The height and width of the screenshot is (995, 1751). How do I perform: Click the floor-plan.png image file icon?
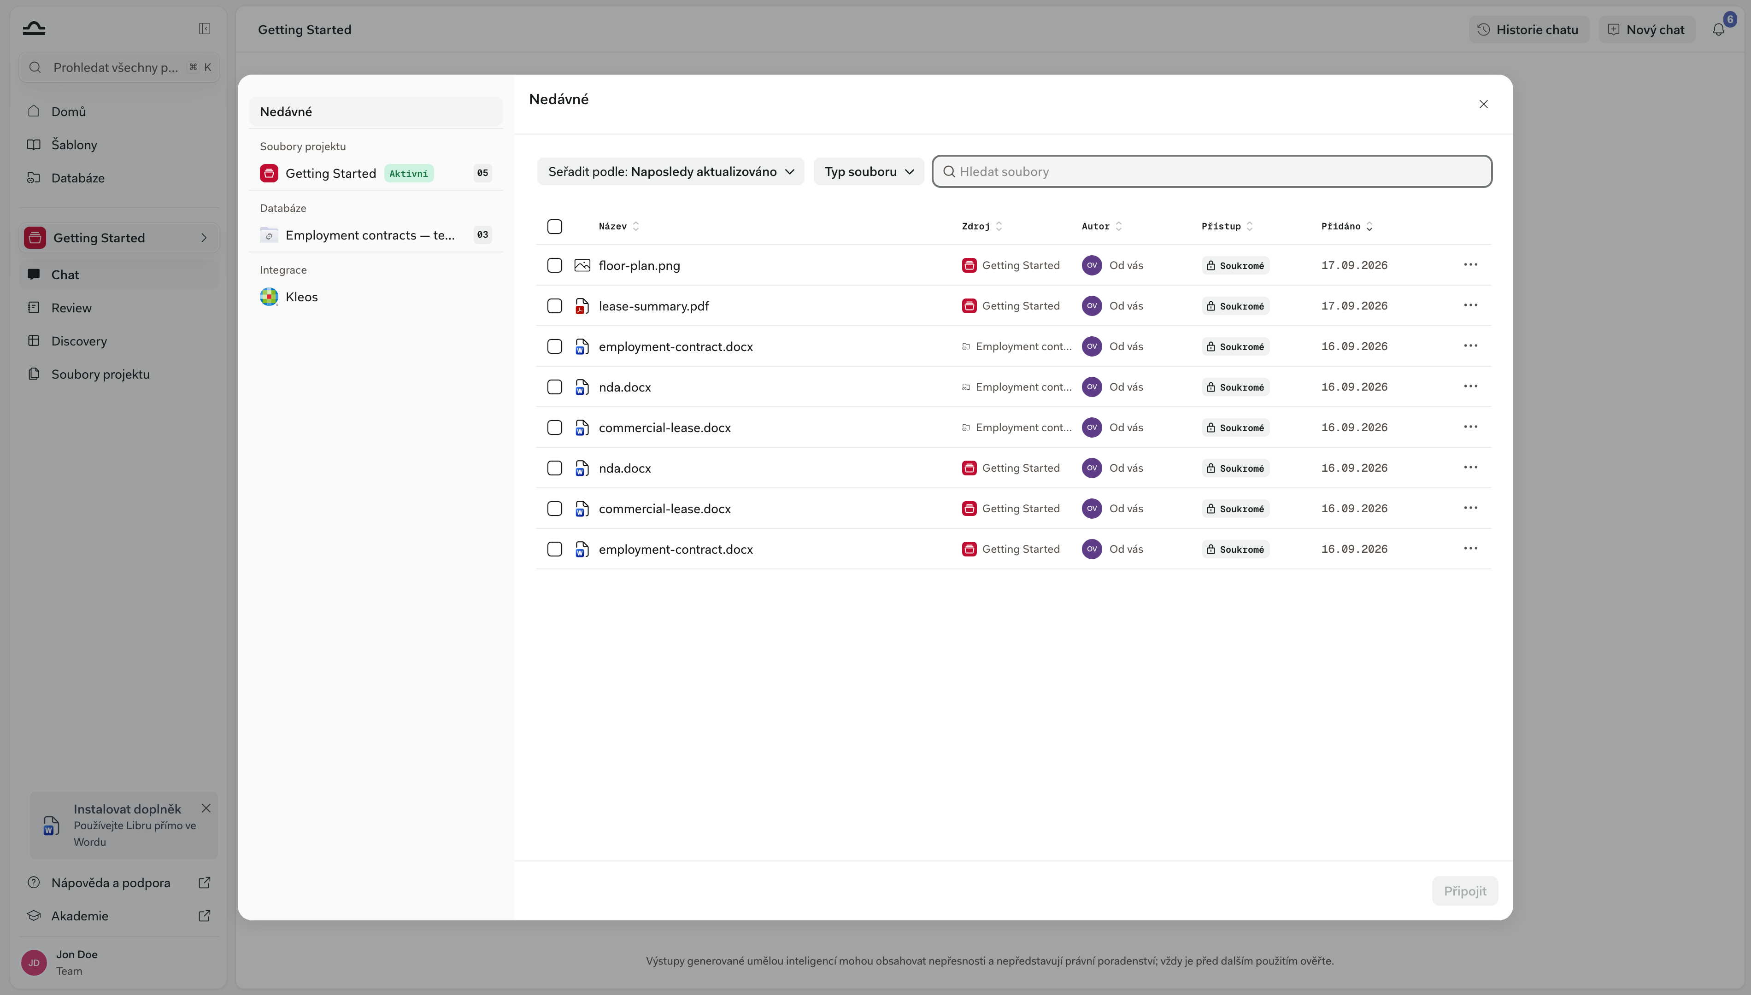[x=582, y=265]
